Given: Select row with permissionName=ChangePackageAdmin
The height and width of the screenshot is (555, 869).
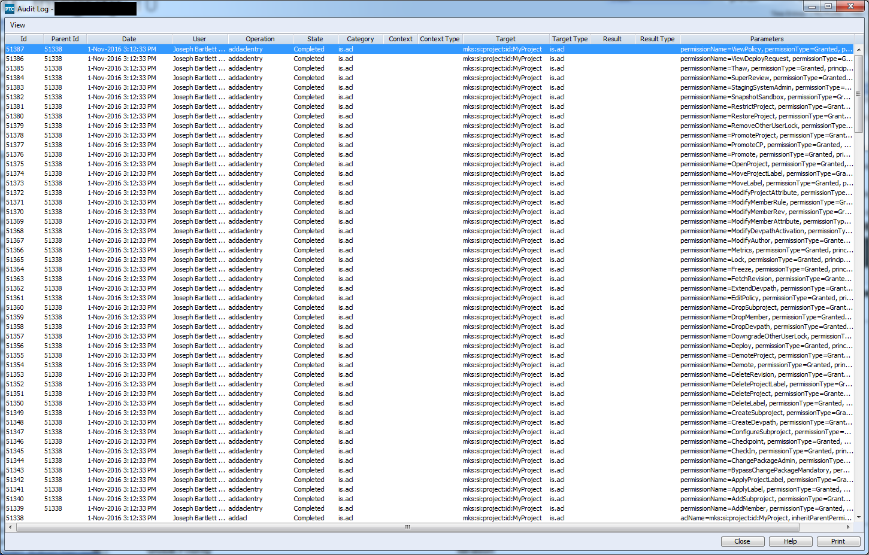Looking at the screenshot, I should [429, 461].
